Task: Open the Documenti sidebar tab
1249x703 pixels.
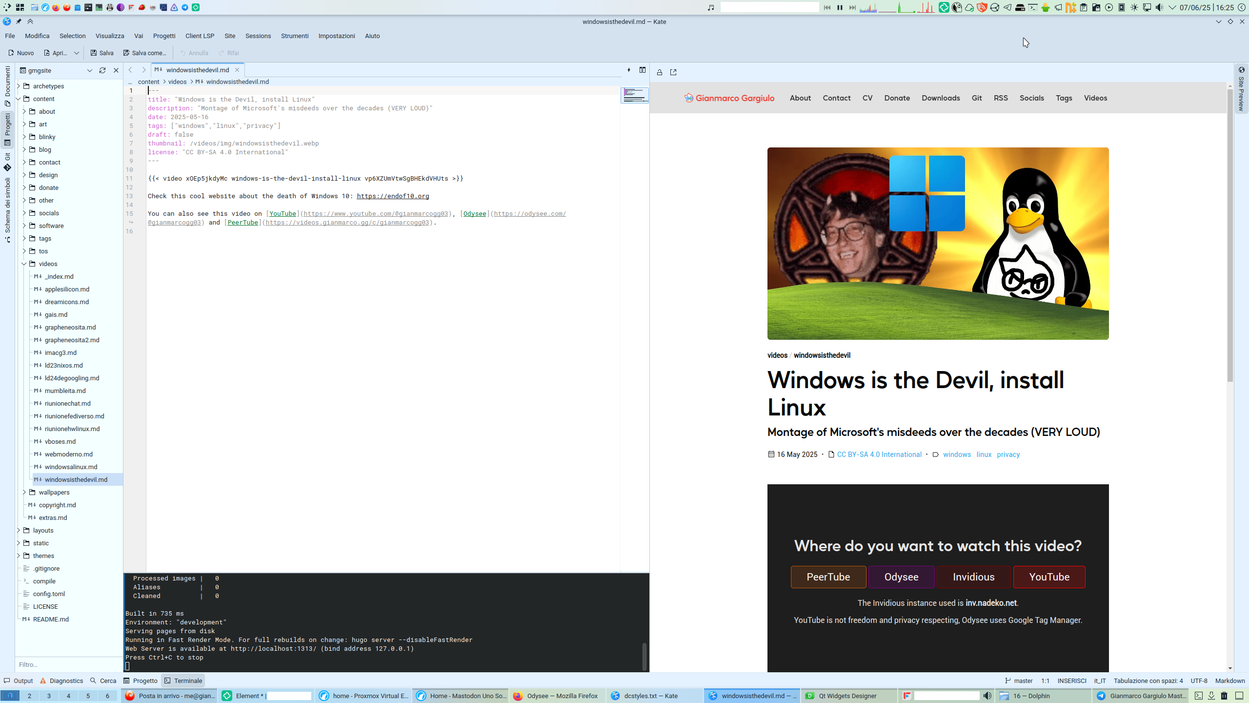Action: click(7, 86)
